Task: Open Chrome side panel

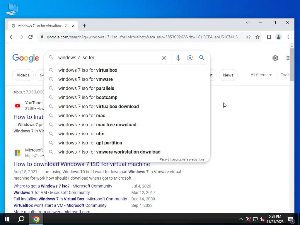Action: (x=269, y=37)
